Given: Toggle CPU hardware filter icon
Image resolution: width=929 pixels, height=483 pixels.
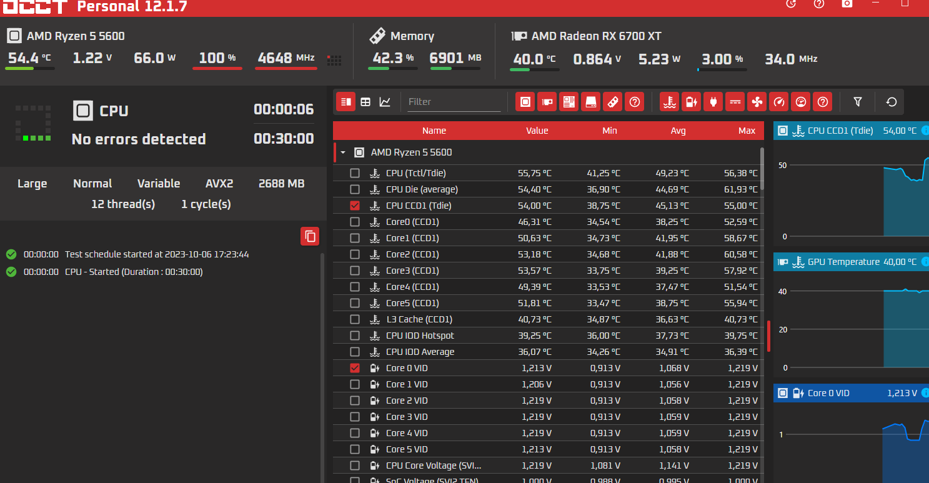Looking at the screenshot, I should pyautogui.click(x=525, y=102).
